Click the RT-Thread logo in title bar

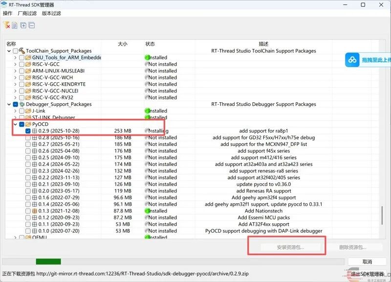4,4
